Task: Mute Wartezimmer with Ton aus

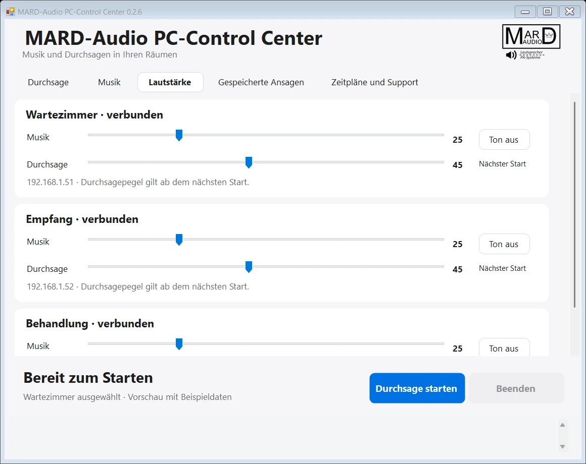Action: (504, 140)
